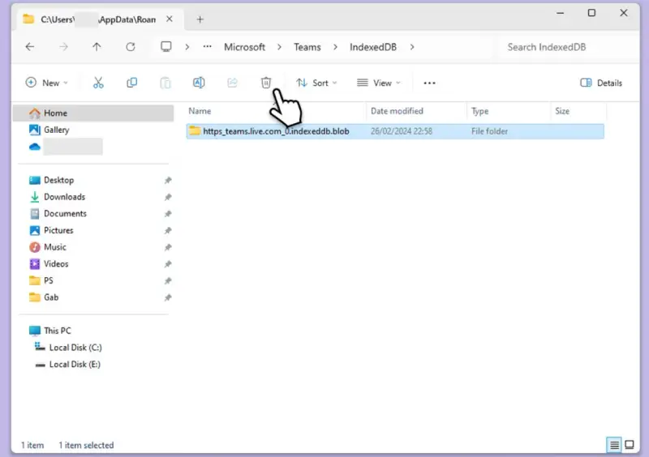Viewport: 649px width, 457px height.
Task: Open Gallery in the sidebar
Action: point(56,130)
